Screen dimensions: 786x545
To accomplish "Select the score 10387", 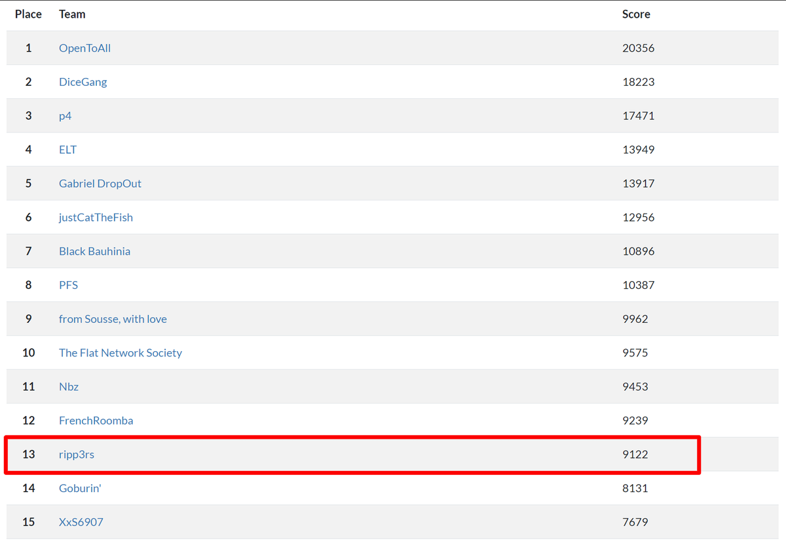I will point(638,285).
